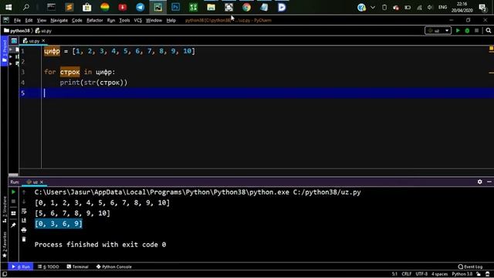
Task: Open the Tools menu
Action: click(124, 20)
